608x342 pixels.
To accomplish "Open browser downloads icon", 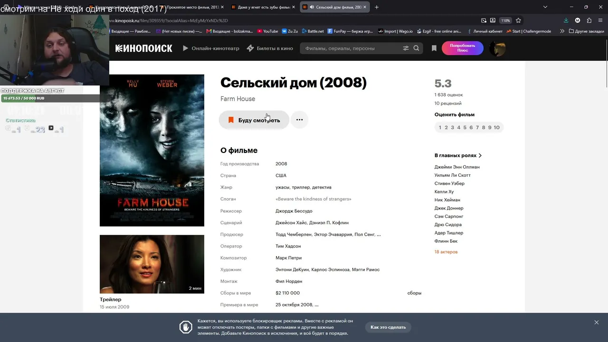I will (566, 20).
